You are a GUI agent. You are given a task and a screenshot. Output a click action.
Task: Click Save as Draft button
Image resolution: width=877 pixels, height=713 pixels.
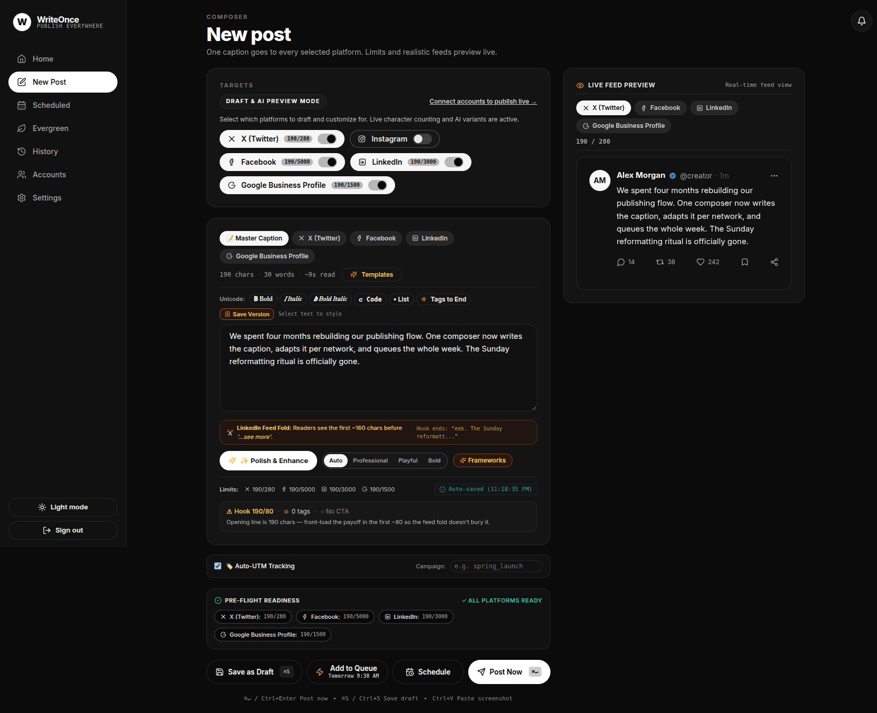coord(254,672)
